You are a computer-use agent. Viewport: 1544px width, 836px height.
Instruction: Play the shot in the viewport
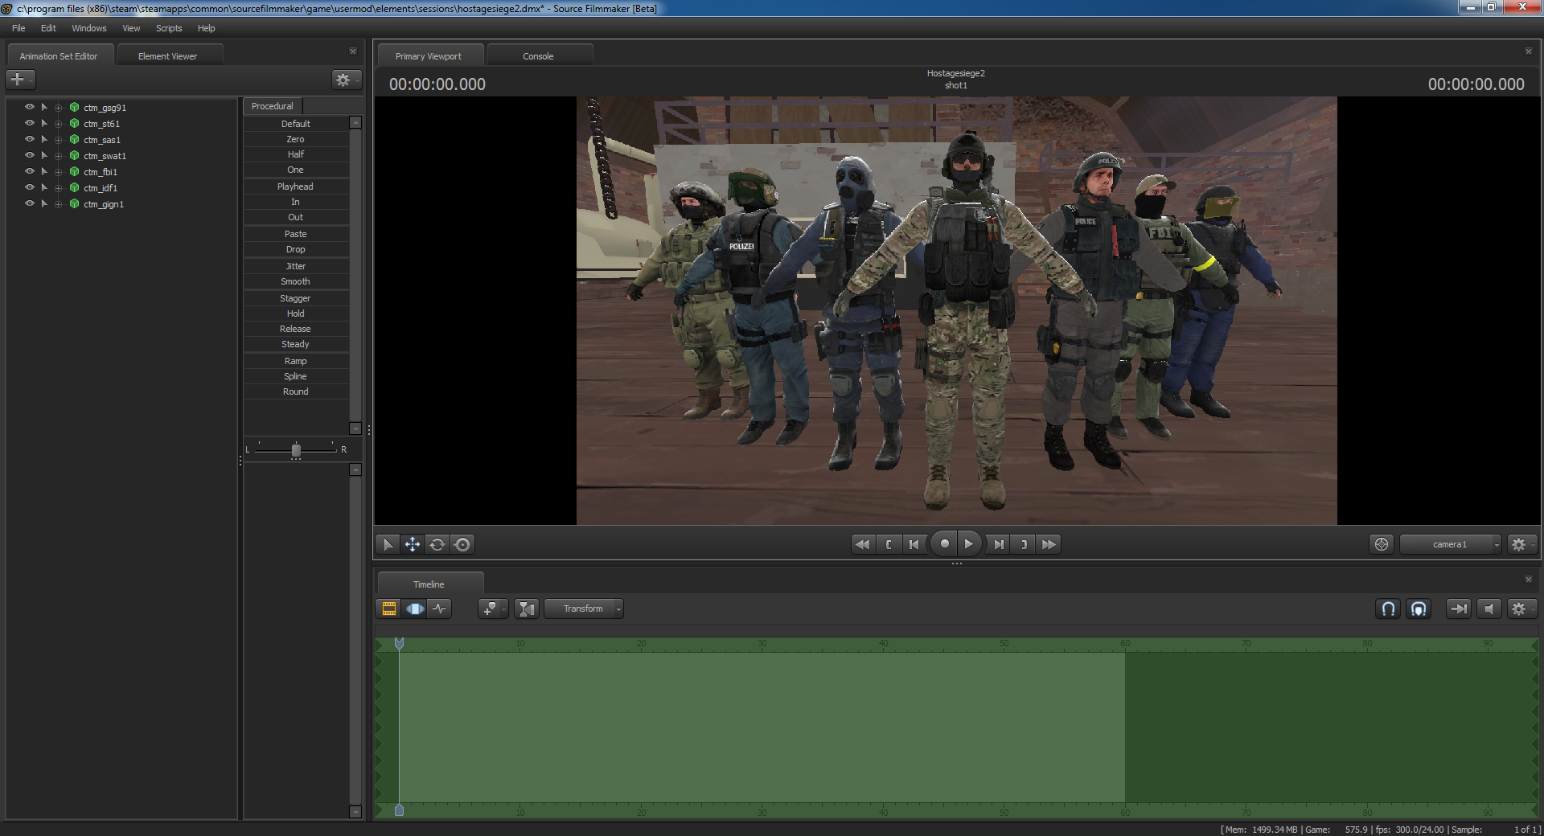pyautogui.click(x=969, y=544)
